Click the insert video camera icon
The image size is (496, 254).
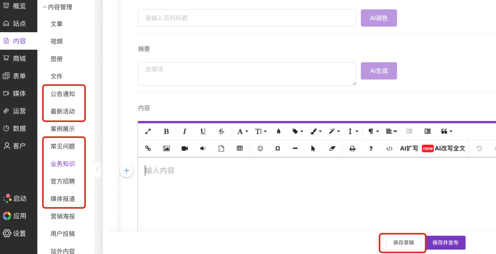[185, 148]
